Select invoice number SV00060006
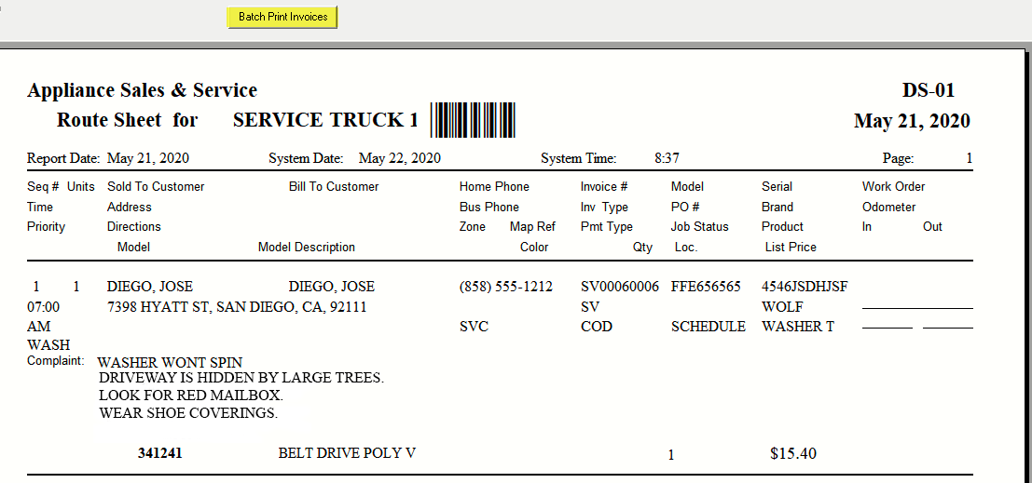 [x=619, y=287]
